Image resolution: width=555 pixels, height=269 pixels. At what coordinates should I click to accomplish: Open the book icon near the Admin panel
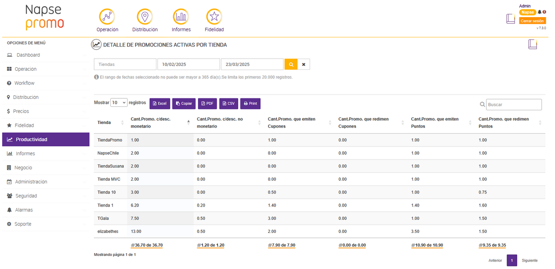[x=510, y=18]
